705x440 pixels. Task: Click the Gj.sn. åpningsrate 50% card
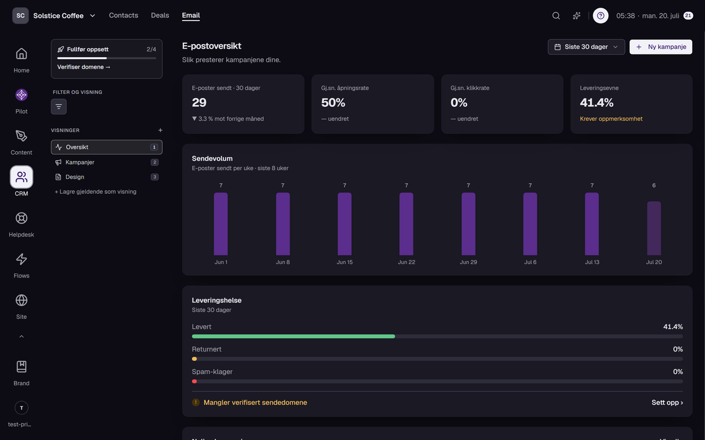click(x=372, y=104)
